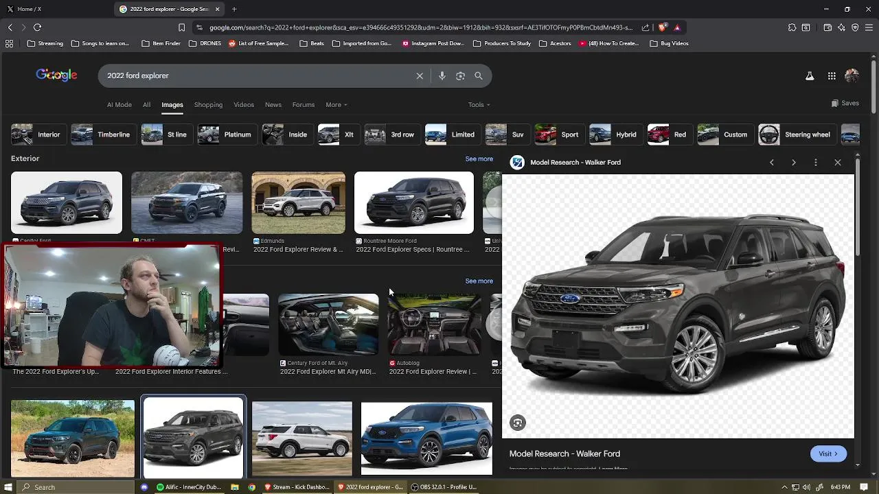Open the Videos results tab

[x=244, y=105]
